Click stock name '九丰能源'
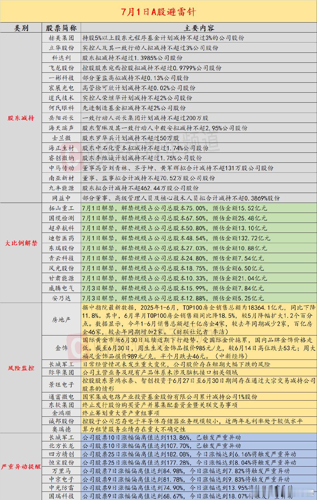This screenshot has height=500, width=317. pos(61,188)
